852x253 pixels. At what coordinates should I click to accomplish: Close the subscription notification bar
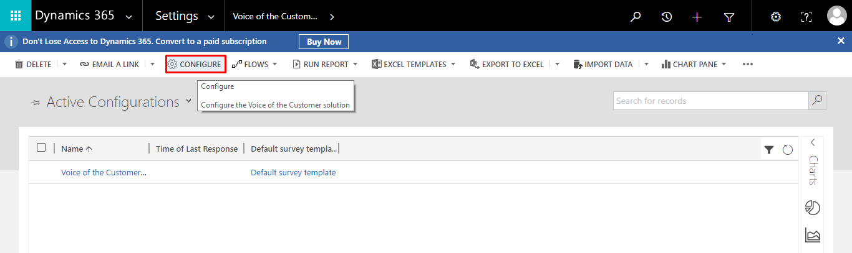pos(841,40)
